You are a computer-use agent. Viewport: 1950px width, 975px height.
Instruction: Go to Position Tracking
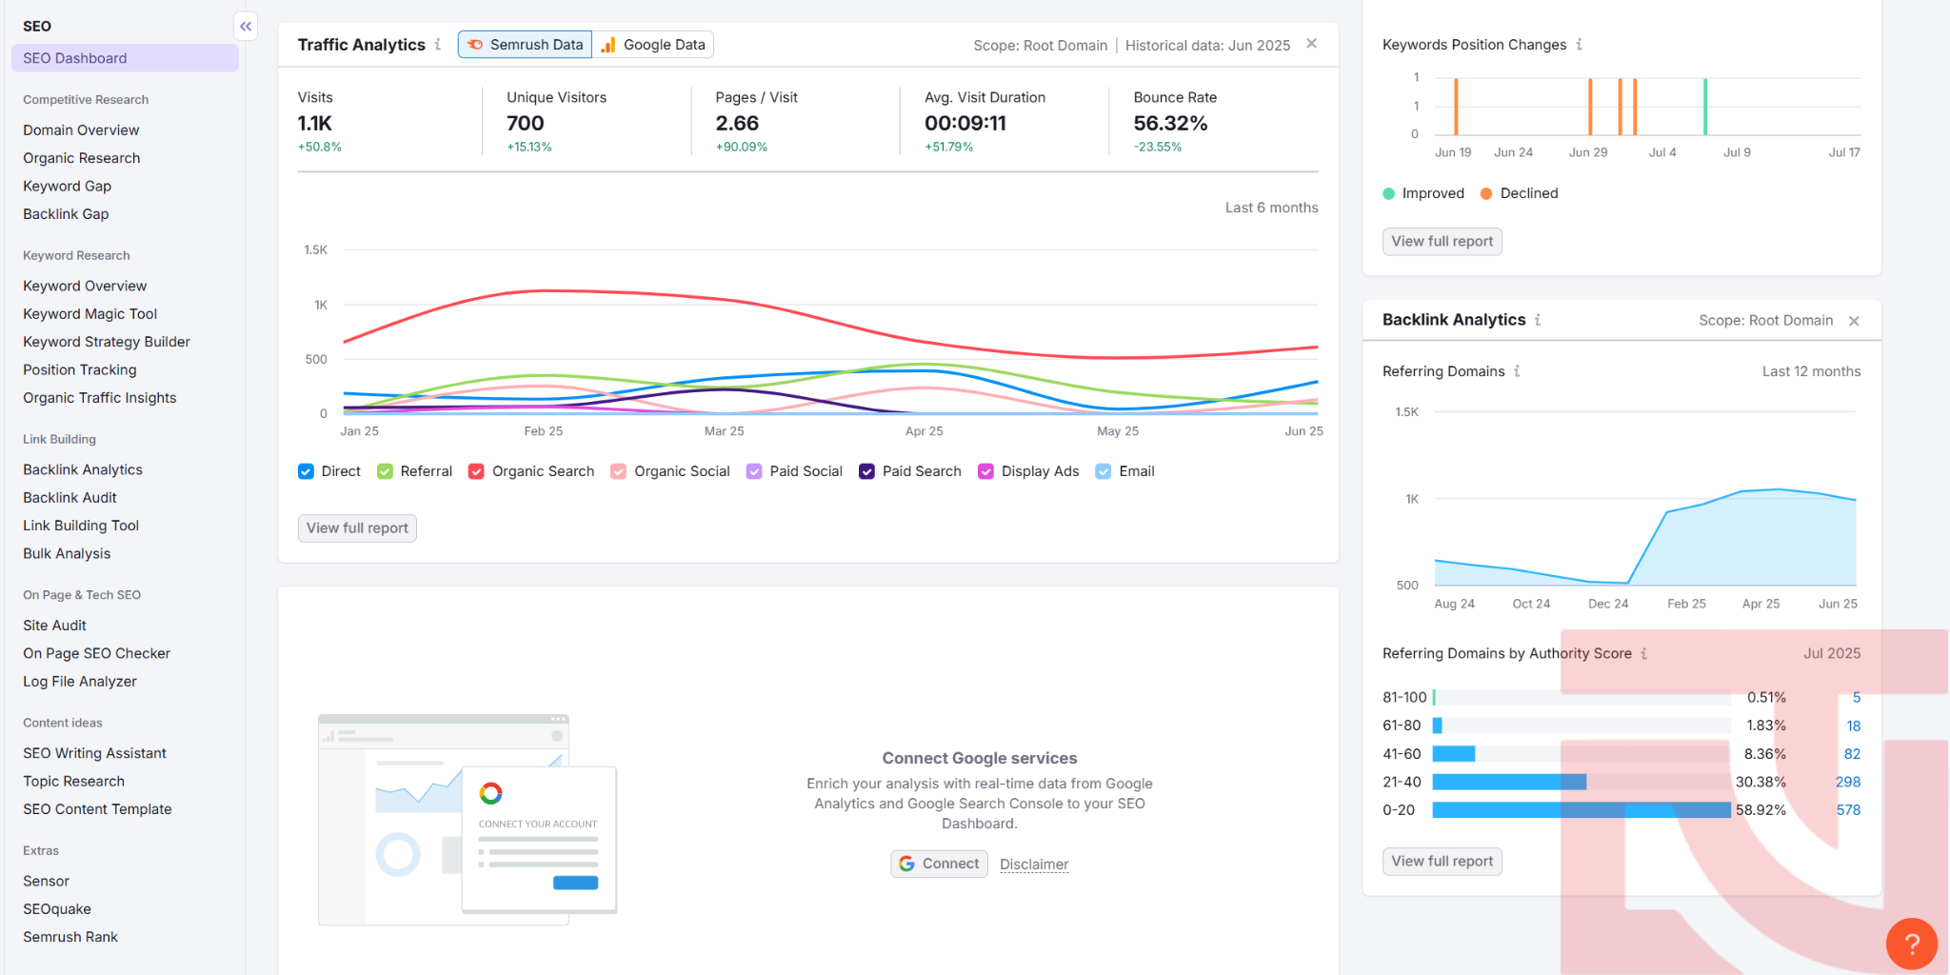coord(80,369)
